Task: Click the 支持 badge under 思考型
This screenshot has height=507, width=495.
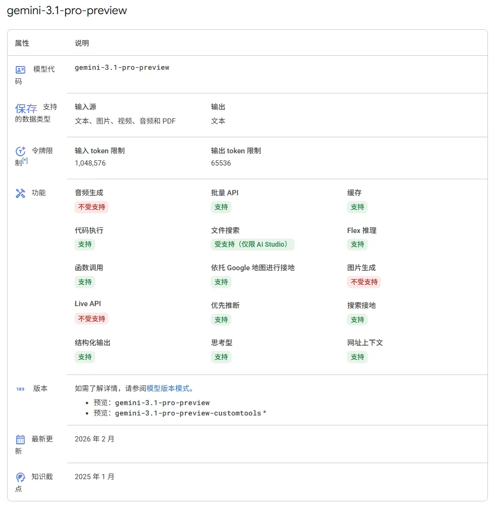Action: [x=221, y=357]
